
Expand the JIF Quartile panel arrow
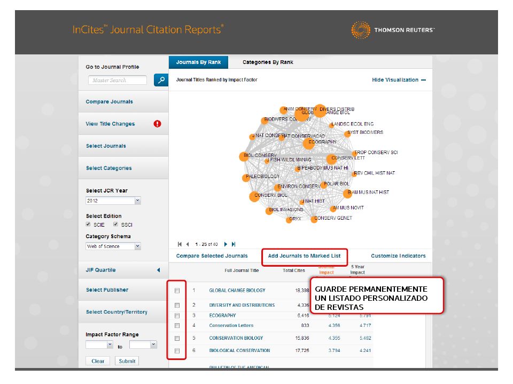[x=159, y=270]
